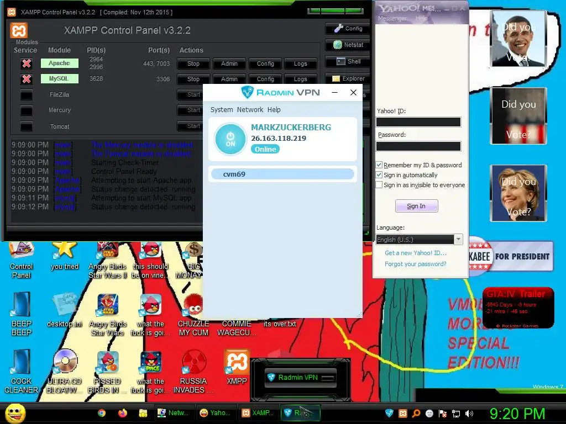The width and height of the screenshot is (566, 424).
Task: Check 'Sign in as invisible to everyone'
Action: (x=379, y=185)
